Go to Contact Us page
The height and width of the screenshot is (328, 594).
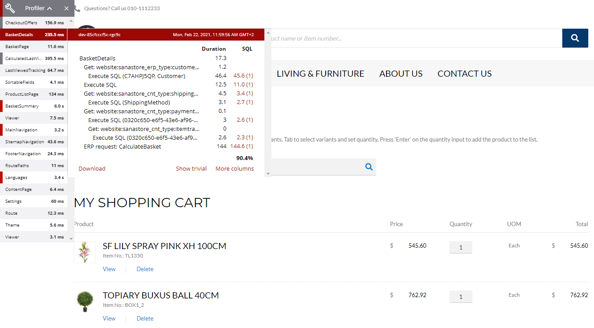click(464, 74)
